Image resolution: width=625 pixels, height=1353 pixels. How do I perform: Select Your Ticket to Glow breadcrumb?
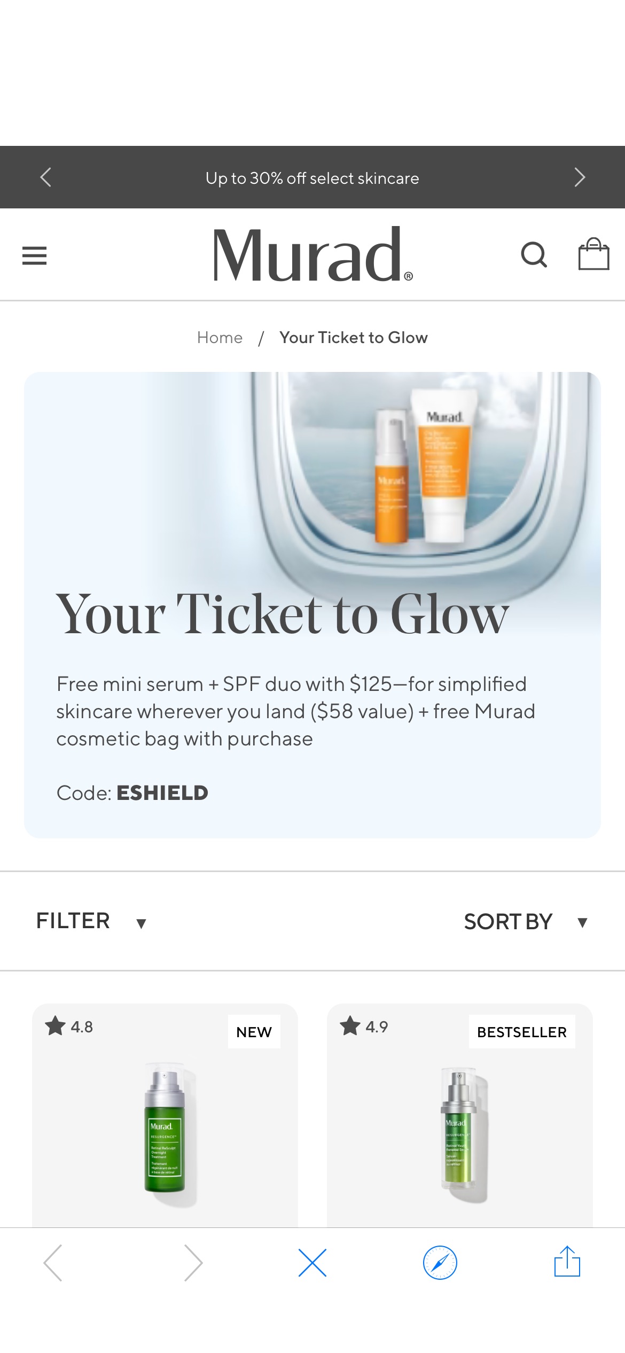coord(353,337)
